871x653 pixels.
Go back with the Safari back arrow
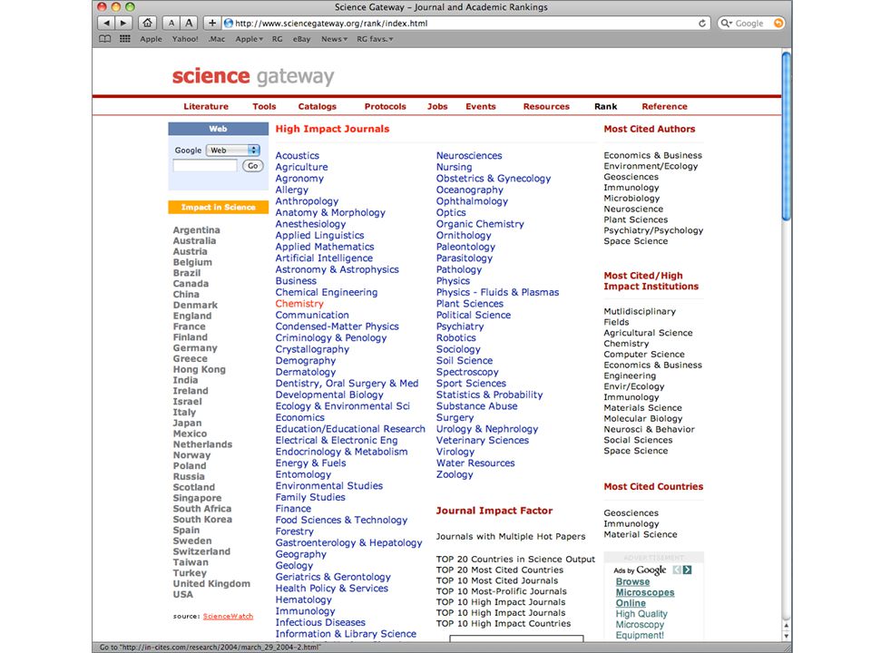(107, 23)
